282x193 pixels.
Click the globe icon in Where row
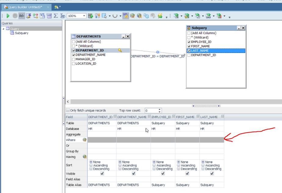tap(84, 140)
